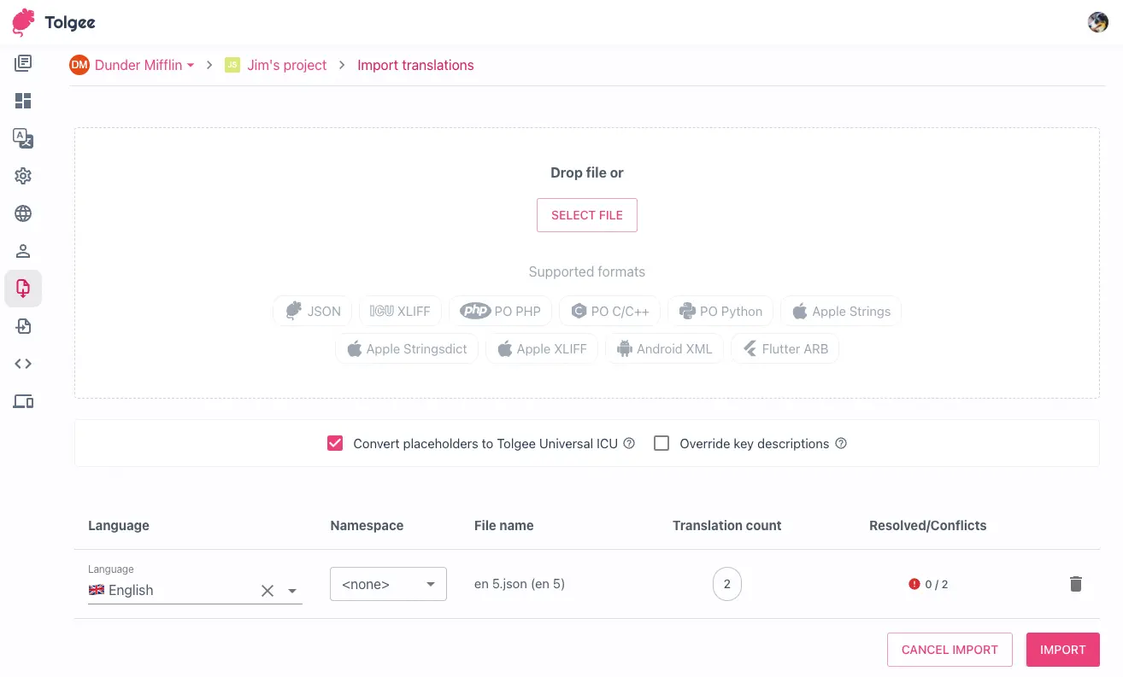The image size is (1123, 677).
Task: Click the translation count badge 2
Action: 726,584
